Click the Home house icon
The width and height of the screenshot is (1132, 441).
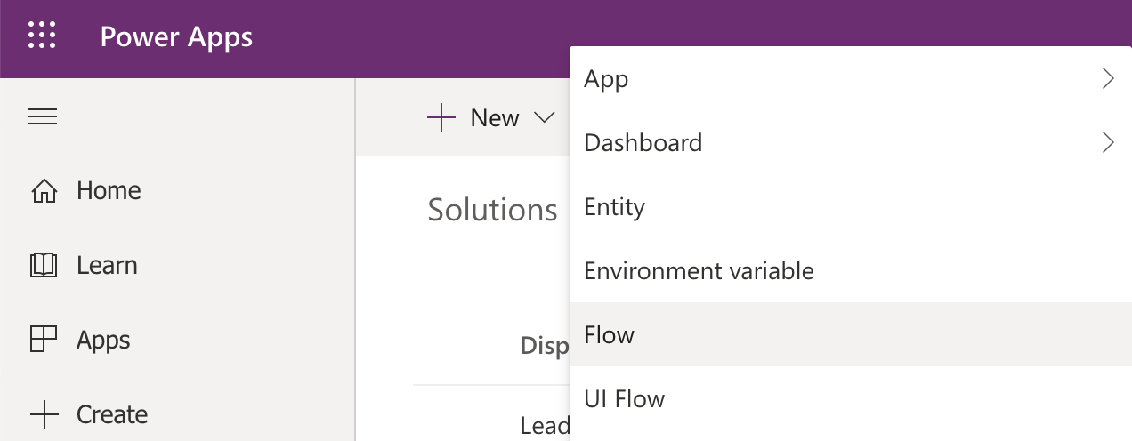(44, 191)
